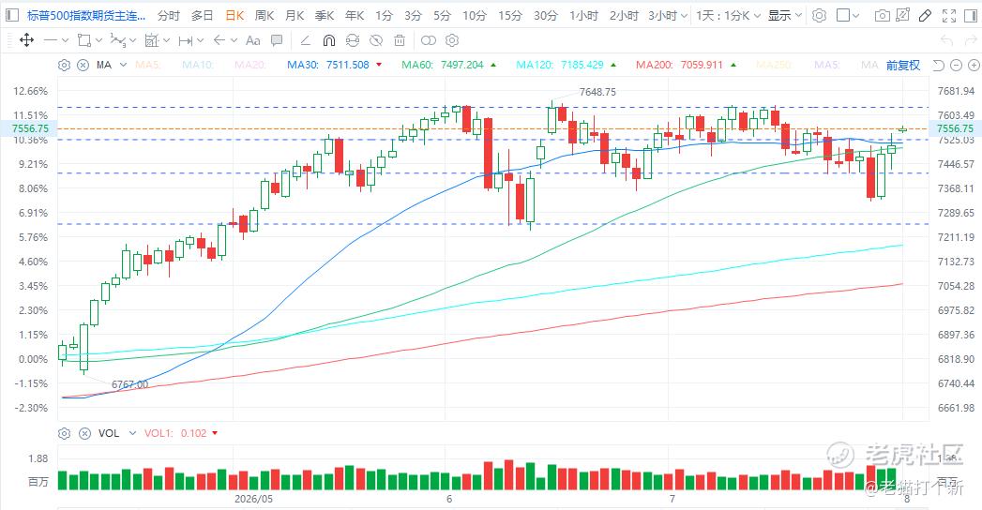The width and height of the screenshot is (982, 510).
Task: Expand the 显示 display dropdown
Action: click(x=785, y=16)
